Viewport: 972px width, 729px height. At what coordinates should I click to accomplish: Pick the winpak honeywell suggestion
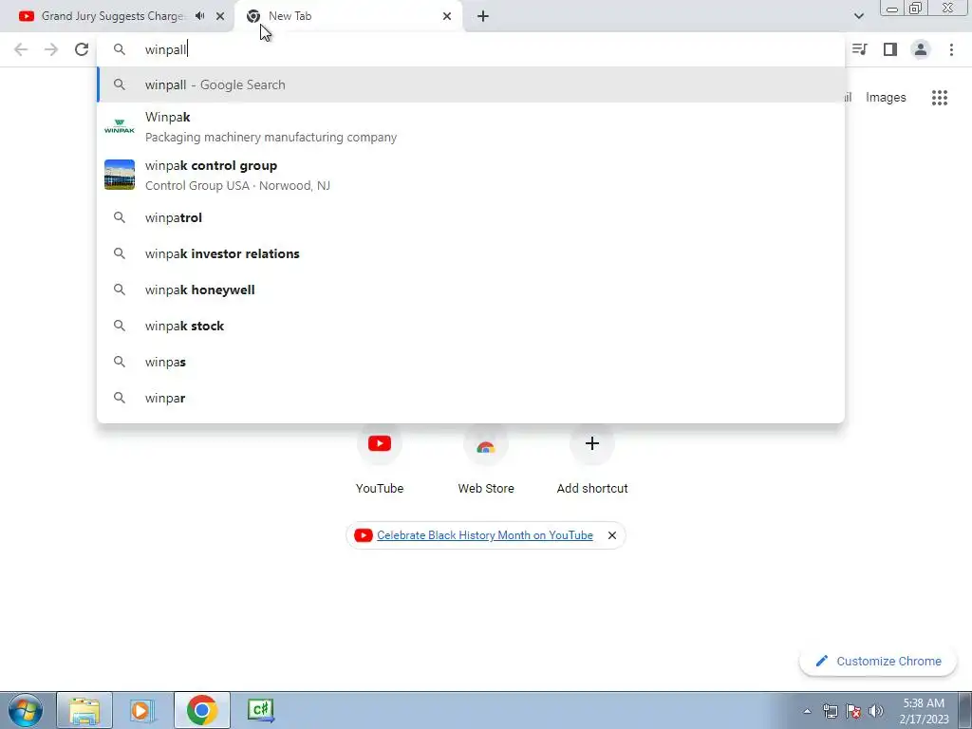pyautogui.click(x=471, y=290)
